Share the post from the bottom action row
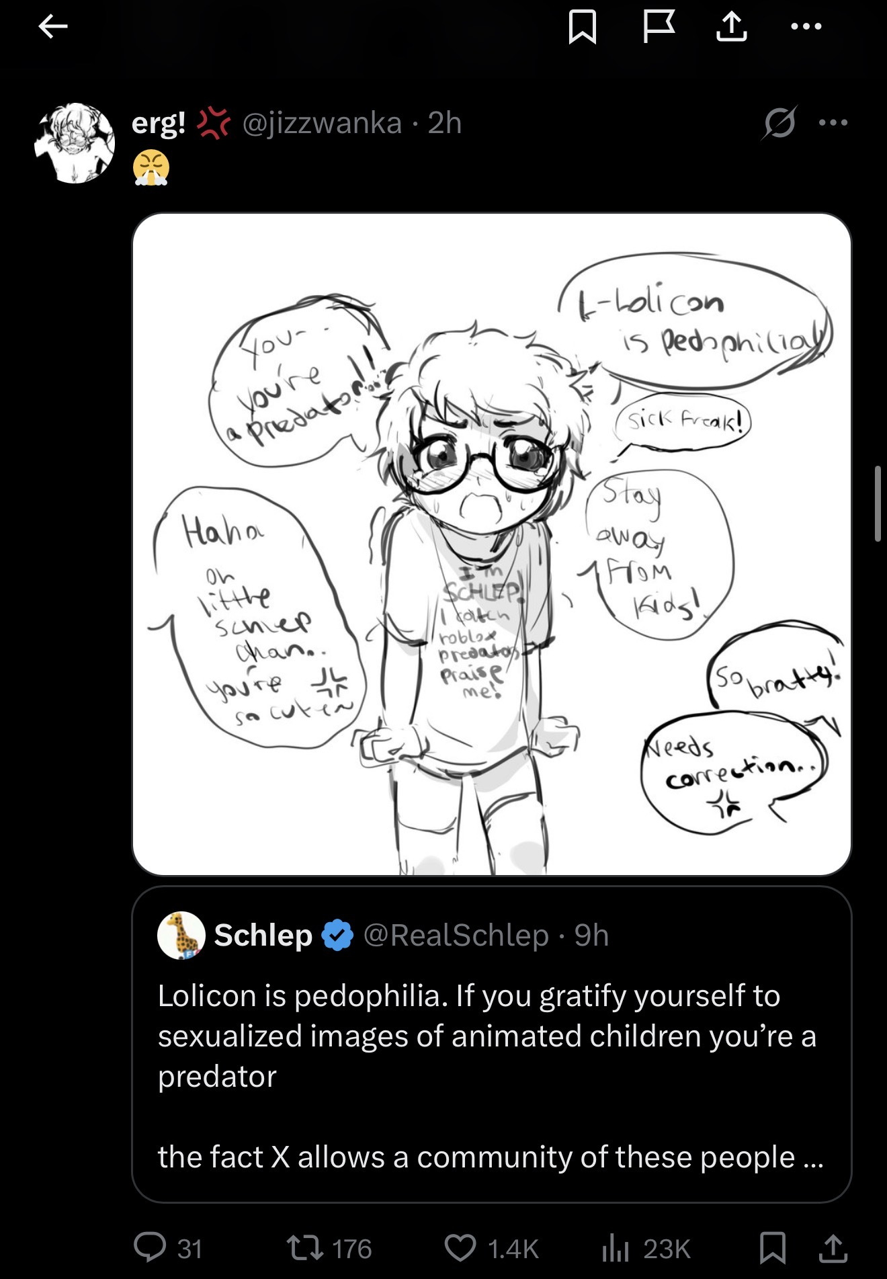Image resolution: width=887 pixels, height=1279 pixels. [832, 1248]
